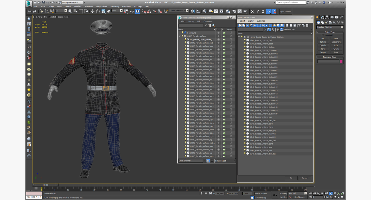371x200 pixels.
Task: Click the Redo arrow in main toolbar
Action: (x=35, y=11)
